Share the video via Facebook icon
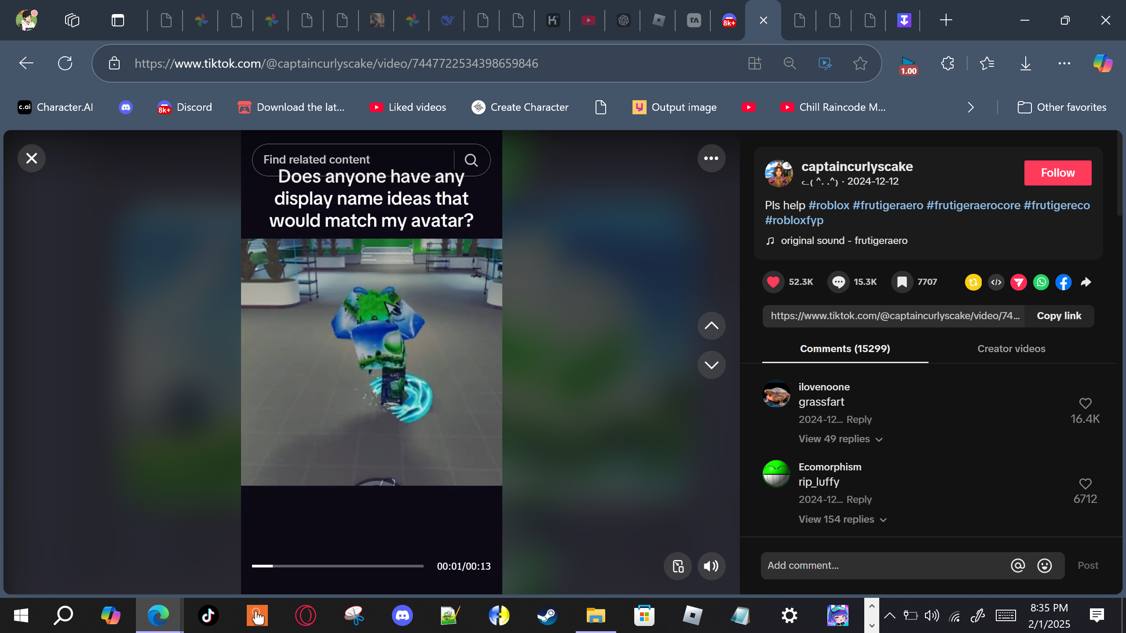Image resolution: width=1126 pixels, height=633 pixels. (1064, 282)
